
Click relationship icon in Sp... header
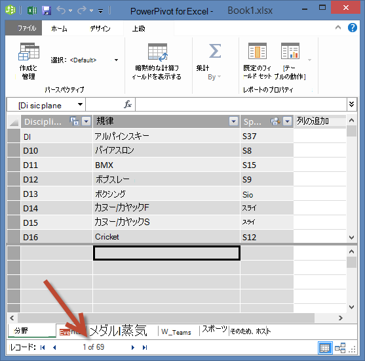pos(275,121)
